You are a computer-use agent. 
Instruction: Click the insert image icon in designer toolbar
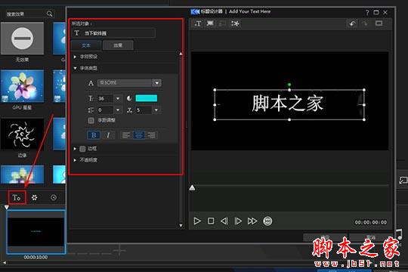(210, 23)
